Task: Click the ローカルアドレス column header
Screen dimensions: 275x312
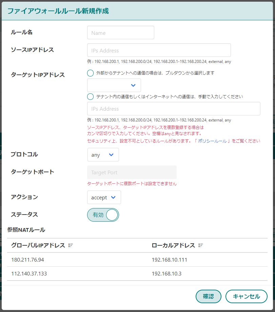Action: [173, 245]
